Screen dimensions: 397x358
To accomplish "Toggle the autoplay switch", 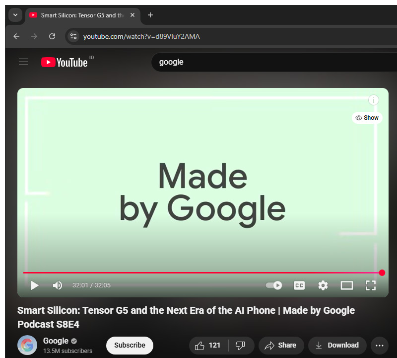I will [274, 285].
